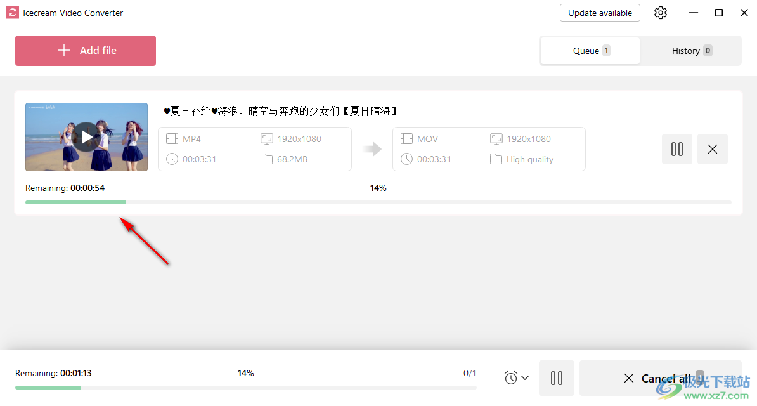Viewport: 757px width, 406px height.
Task: Switch to the Queue tab
Action: click(x=590, y=51)
